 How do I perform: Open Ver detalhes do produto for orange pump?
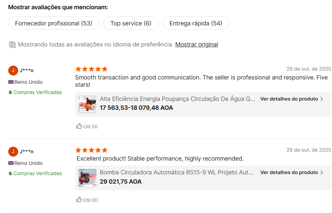tap(289, 99)
